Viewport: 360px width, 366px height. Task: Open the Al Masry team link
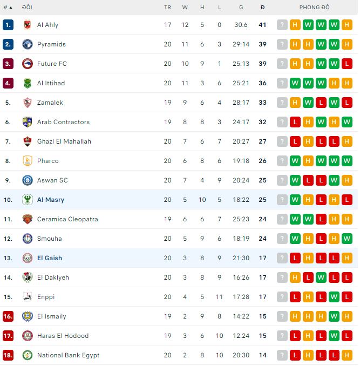51,200
